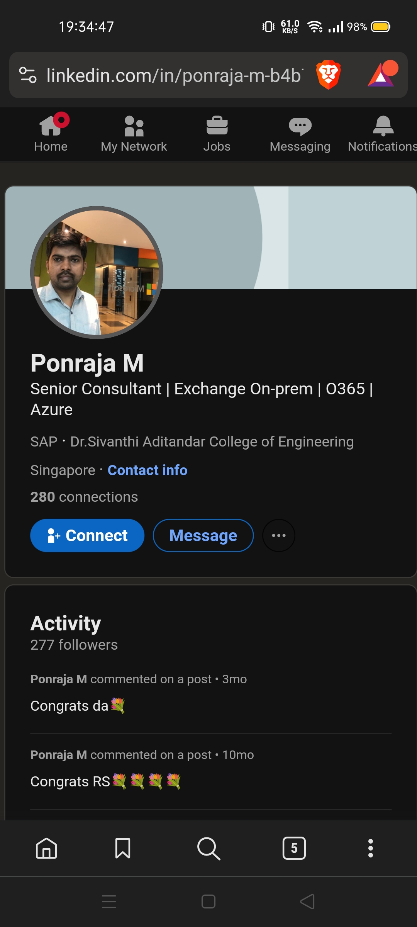Tap the site settings icon in address bar
The height and width of the screenshot is (927, 417).
tap(28, 75)
